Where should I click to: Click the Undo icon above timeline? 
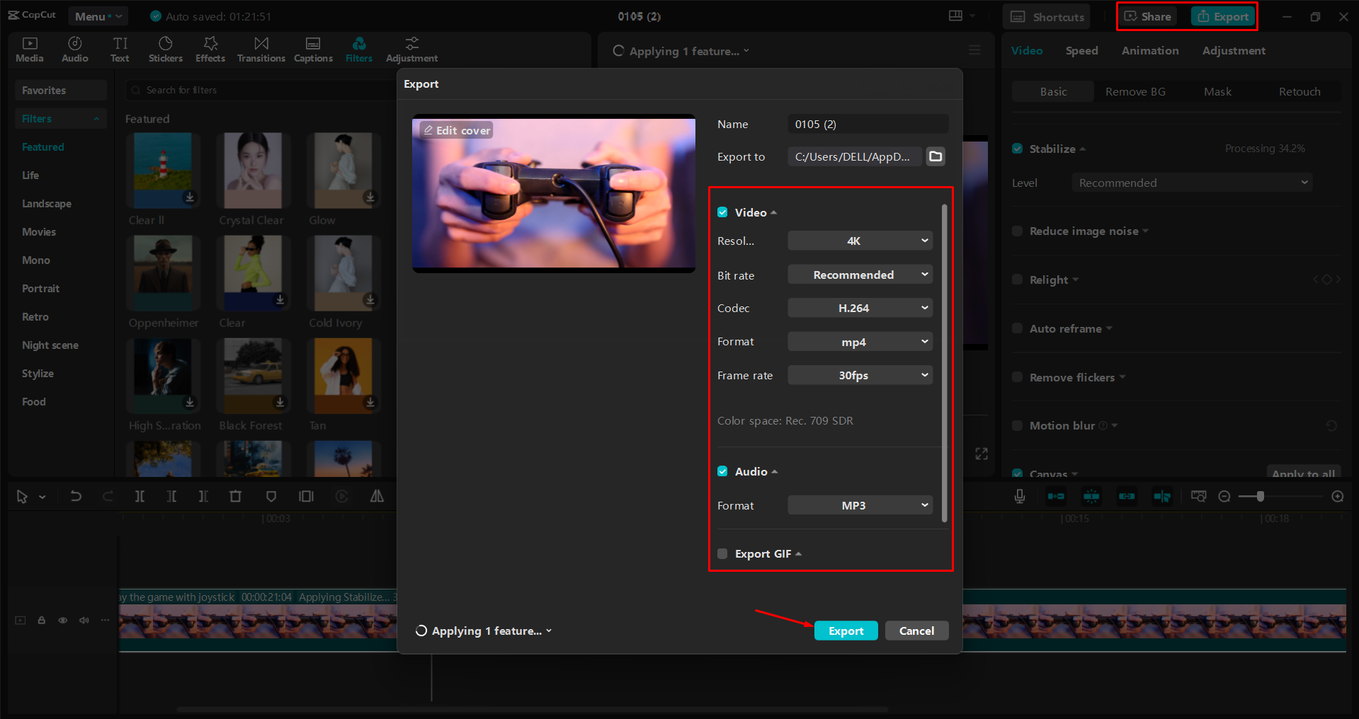pyautogui.click(x=76, y=496)
